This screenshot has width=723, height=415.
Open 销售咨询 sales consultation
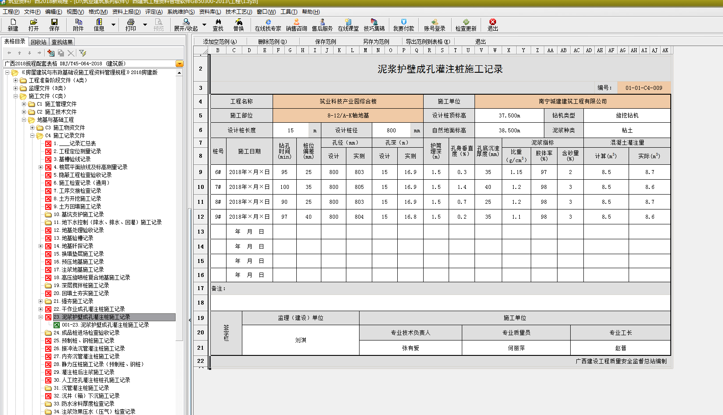296,25
